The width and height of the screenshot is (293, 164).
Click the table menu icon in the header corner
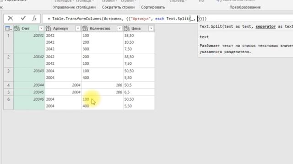coord(8,28)
